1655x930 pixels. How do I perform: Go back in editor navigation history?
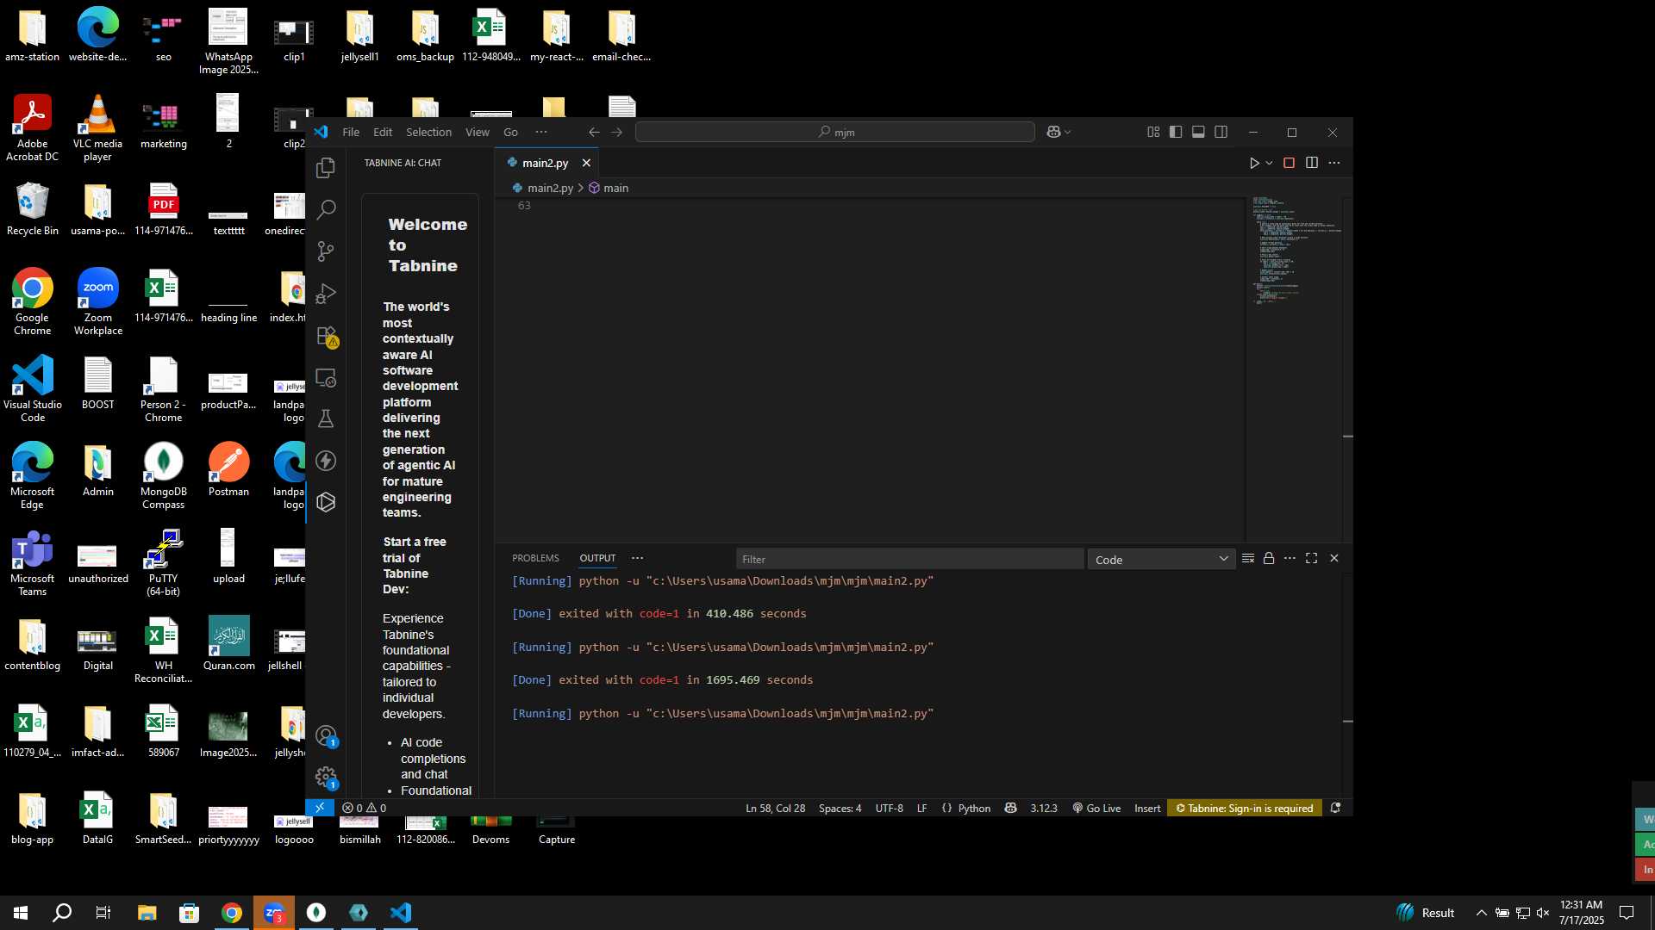594,132
